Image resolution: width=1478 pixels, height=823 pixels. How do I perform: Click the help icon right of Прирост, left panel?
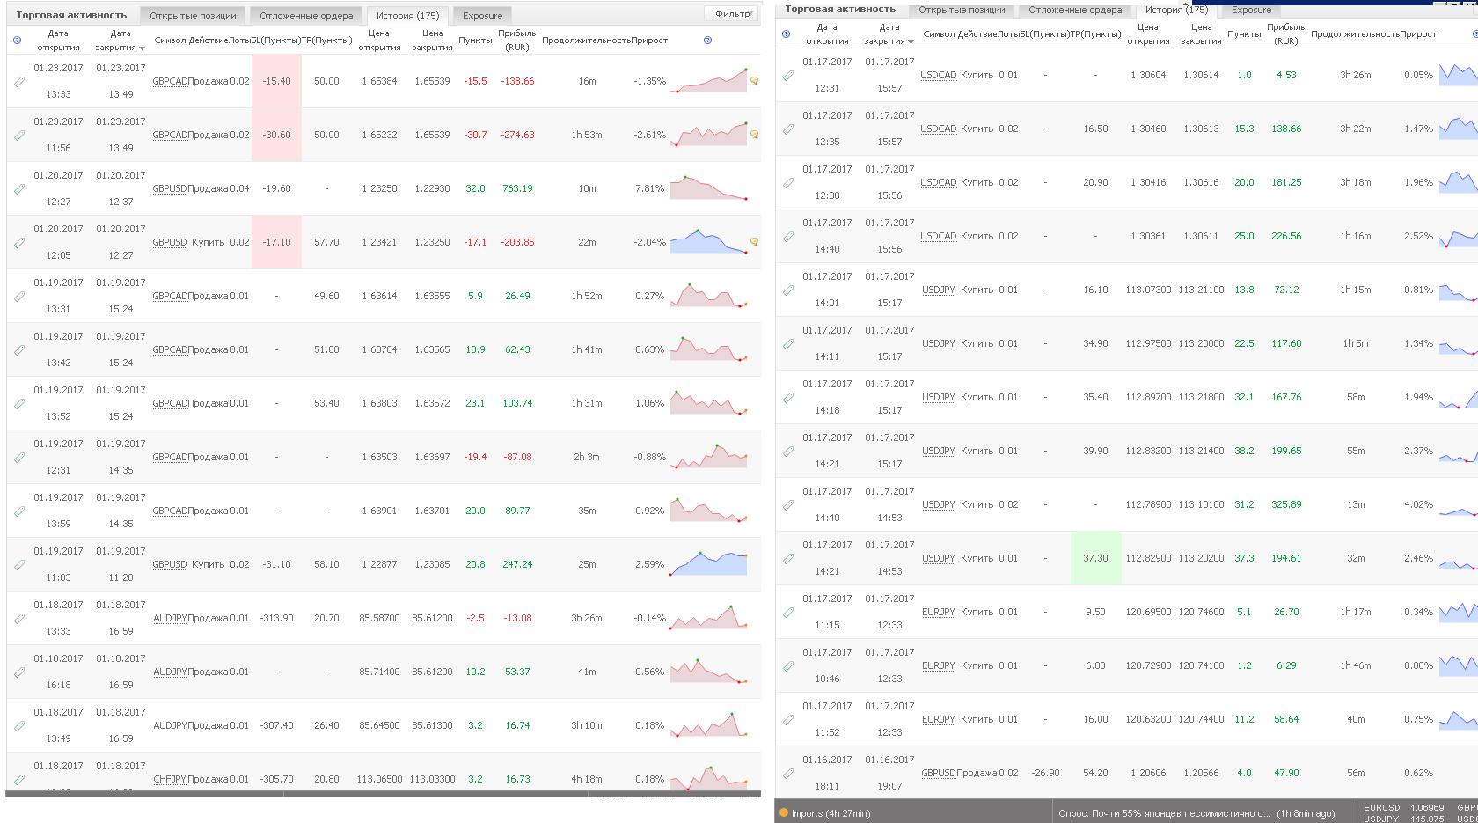coord(708,40)
